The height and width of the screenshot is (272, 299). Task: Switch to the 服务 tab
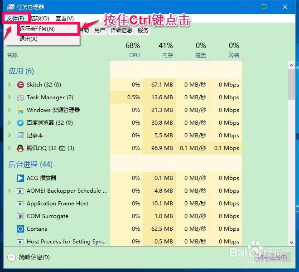tap(143, 30)
